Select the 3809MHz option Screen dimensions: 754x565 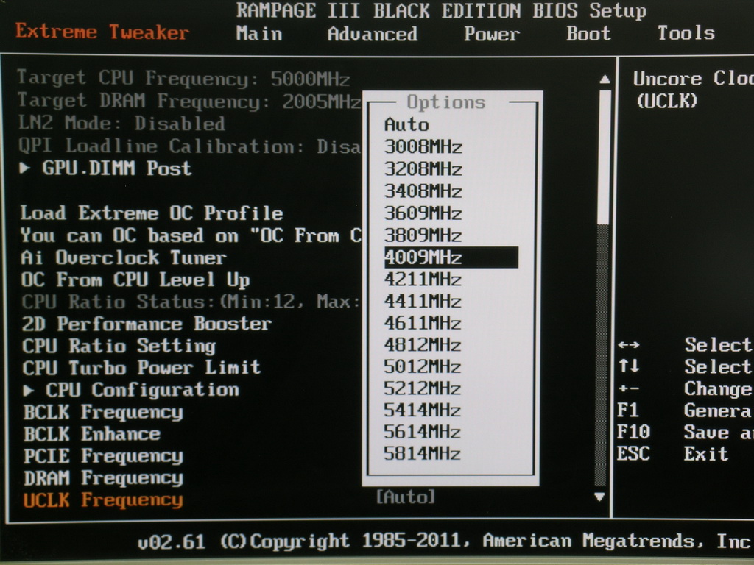423,235
